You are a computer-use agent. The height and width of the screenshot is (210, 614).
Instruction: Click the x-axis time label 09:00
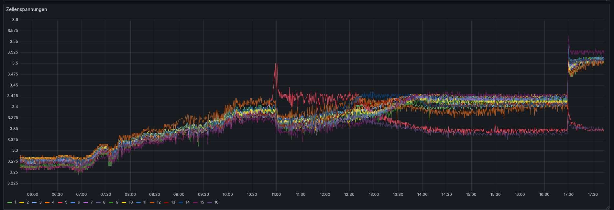[x=179, y=195]
